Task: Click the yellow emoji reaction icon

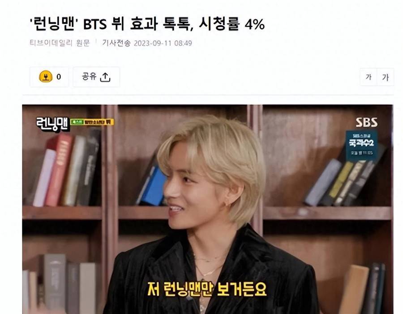Action: 46,76
